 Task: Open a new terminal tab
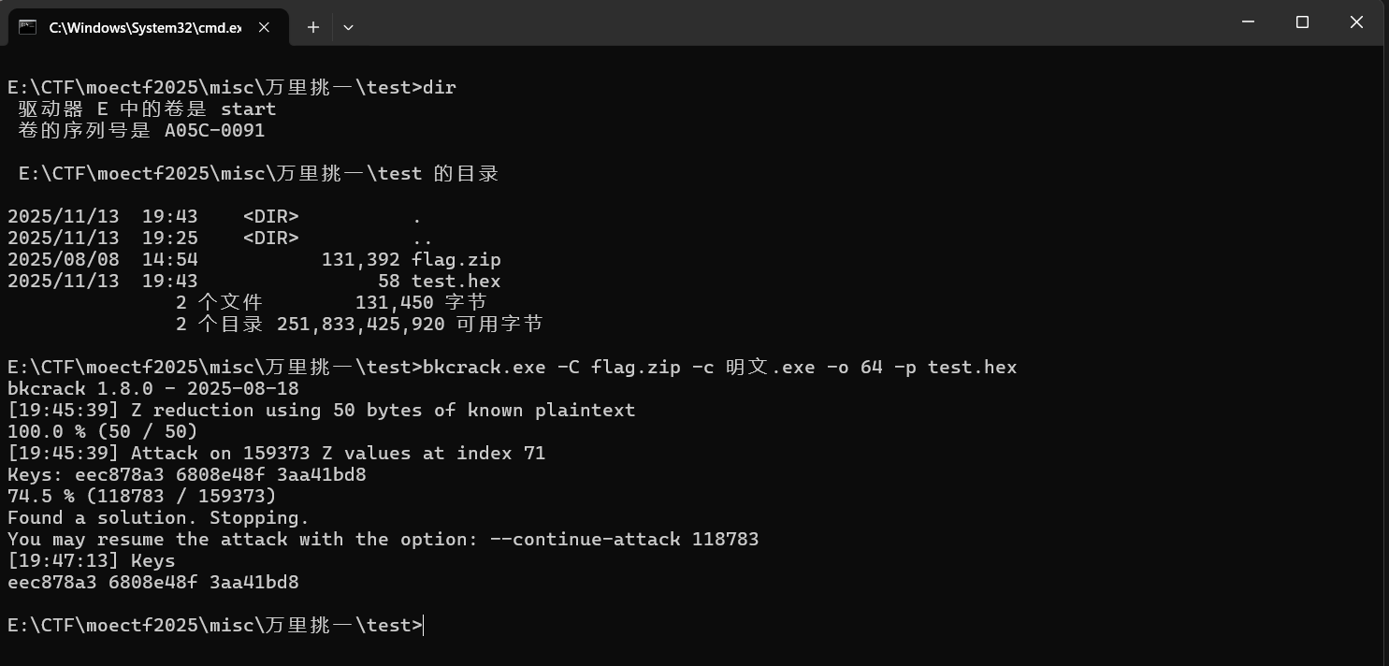coord(312,27)
